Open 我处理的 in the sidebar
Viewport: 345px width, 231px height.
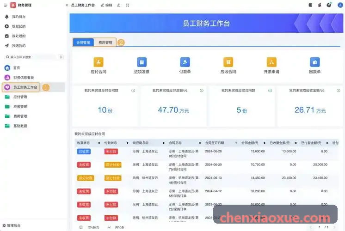(18, 36)
